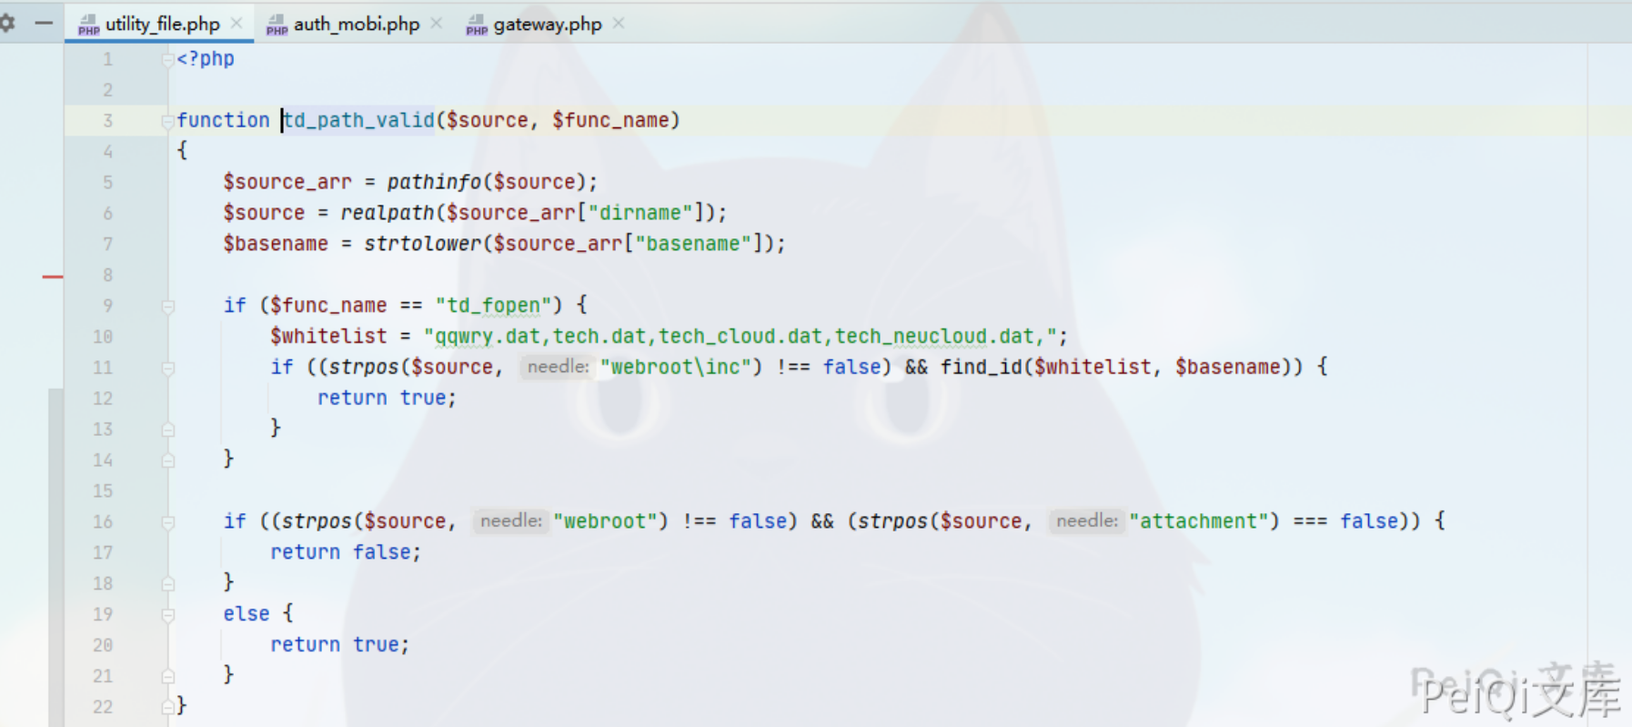
Task: Fold the webroot if block at line 16
Action: click(x=167, y=522)
